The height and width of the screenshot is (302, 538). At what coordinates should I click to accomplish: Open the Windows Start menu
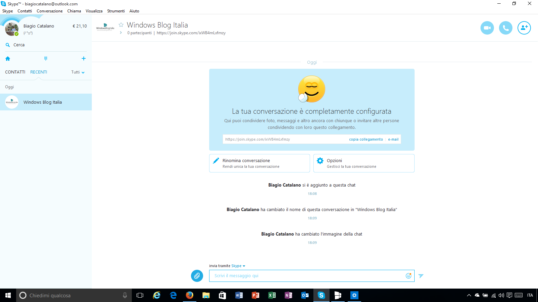(8, 295)
